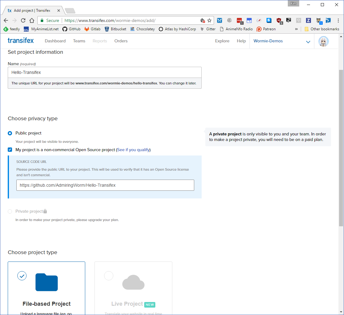Click the Live Project cloud image

click(x=133, y=282)
